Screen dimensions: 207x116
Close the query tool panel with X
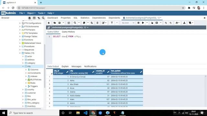click(204, 18)
